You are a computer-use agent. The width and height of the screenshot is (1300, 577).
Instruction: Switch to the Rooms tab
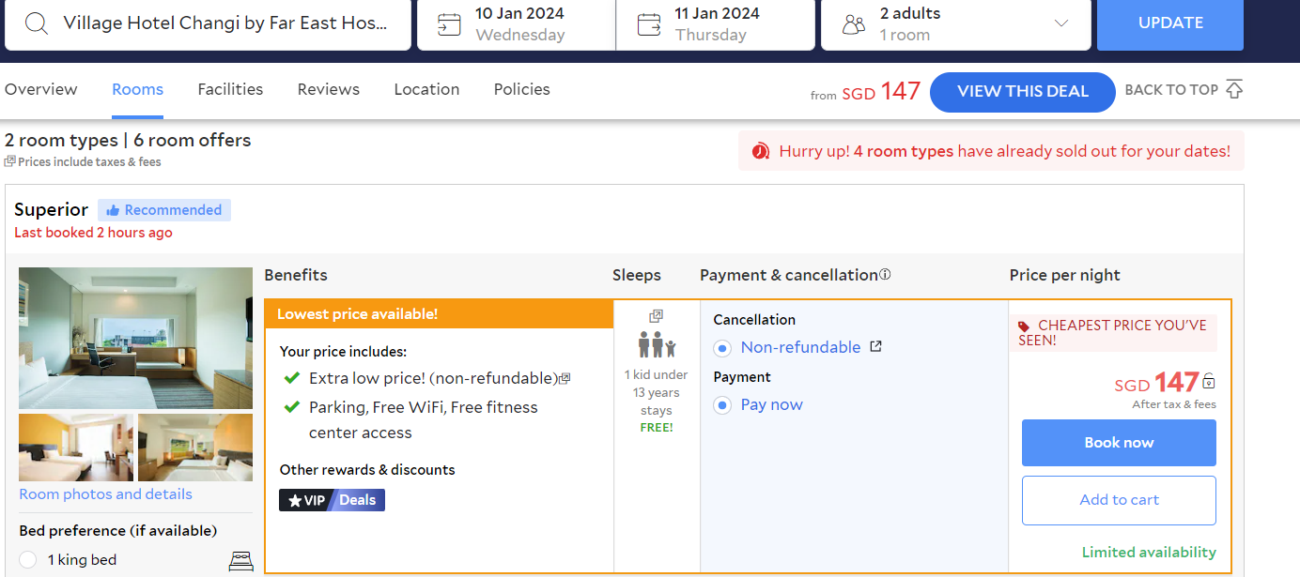pyautogui.click(x=137, y=90)
